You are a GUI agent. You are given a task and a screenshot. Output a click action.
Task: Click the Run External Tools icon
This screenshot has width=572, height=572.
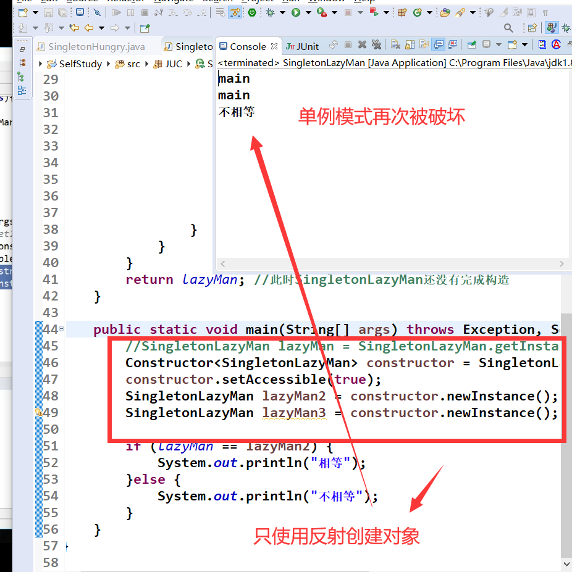(322, 13)
